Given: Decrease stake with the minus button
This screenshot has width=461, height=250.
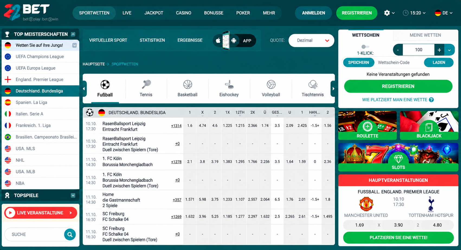Looking at the screenshot, I should [x=398, y=50].
